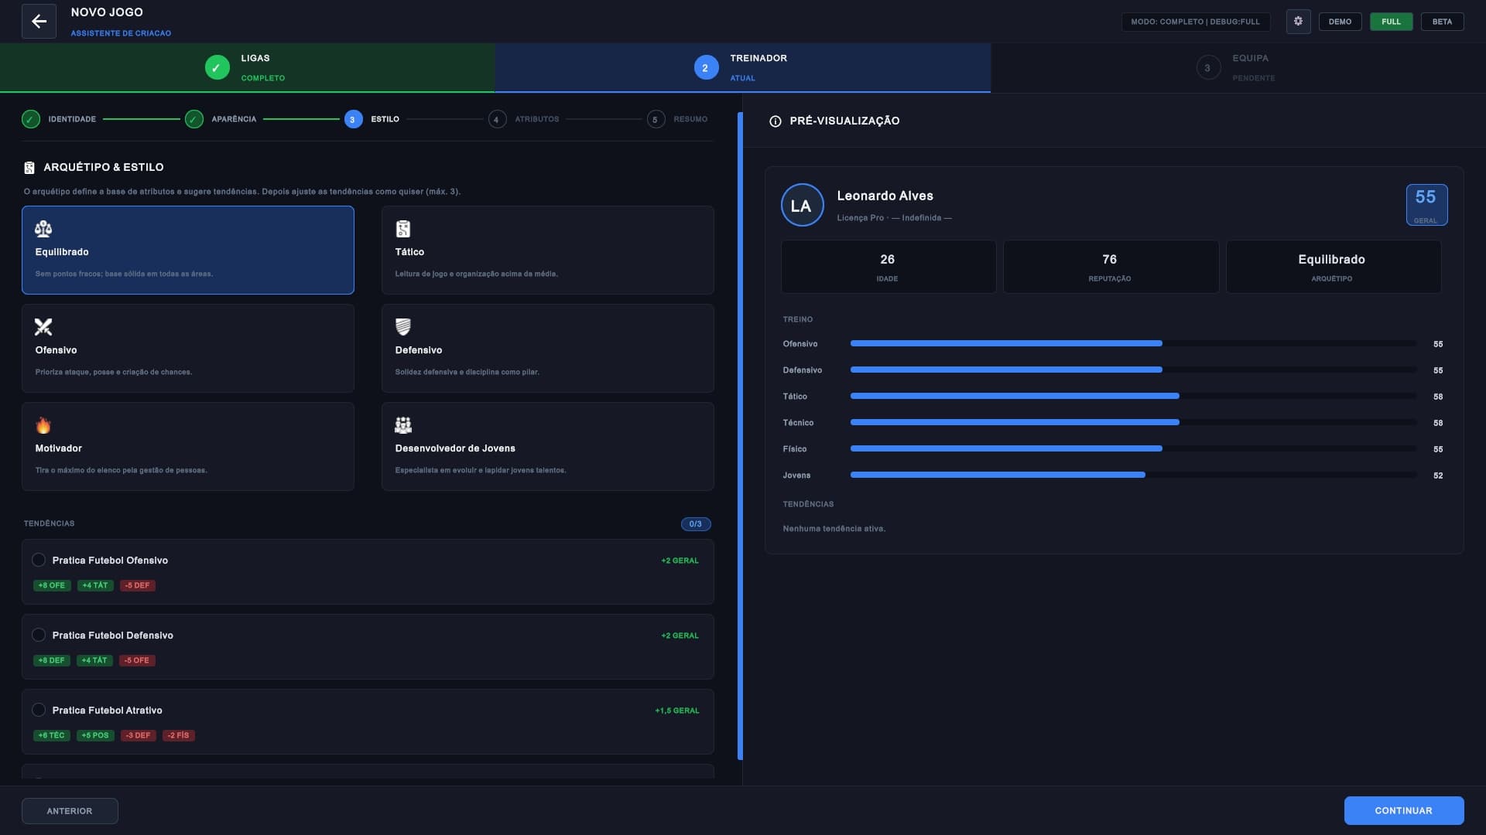Image resolution: width=1486 pixels, height=835 pixels.
Task: Enable Pratica Futebol Defensivo tendency
Action: pos(39,635)
